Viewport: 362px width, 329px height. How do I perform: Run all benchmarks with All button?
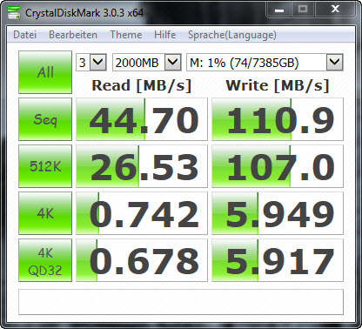pyautogui.click(x=45, y=72)
